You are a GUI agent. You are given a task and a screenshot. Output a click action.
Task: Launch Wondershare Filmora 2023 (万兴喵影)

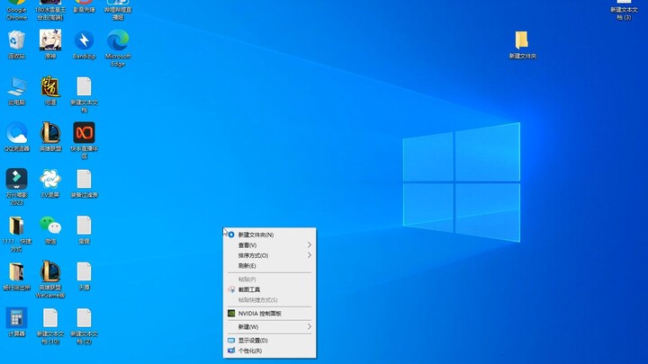16,187
